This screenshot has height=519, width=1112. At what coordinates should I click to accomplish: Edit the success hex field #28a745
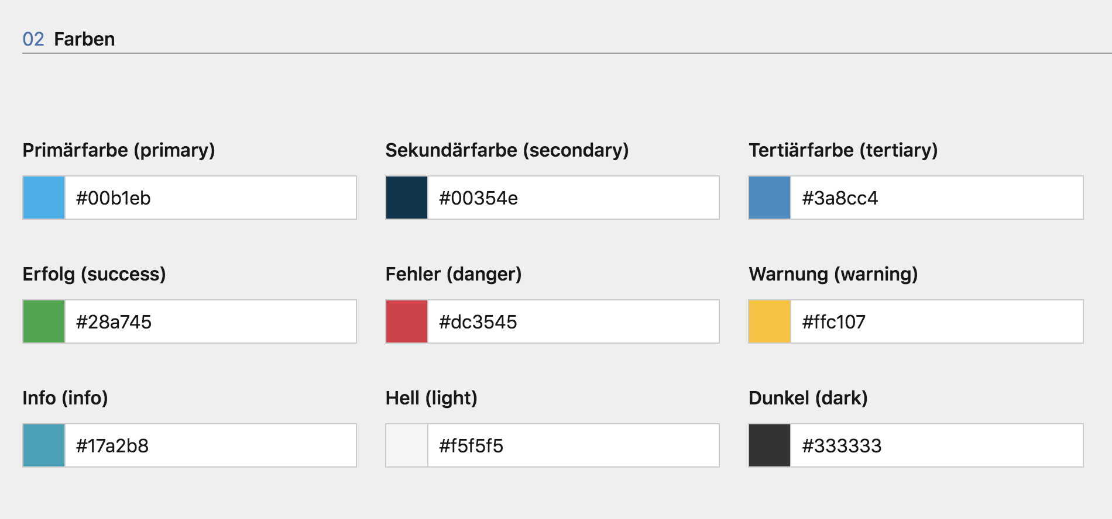(x=210, y=321)
